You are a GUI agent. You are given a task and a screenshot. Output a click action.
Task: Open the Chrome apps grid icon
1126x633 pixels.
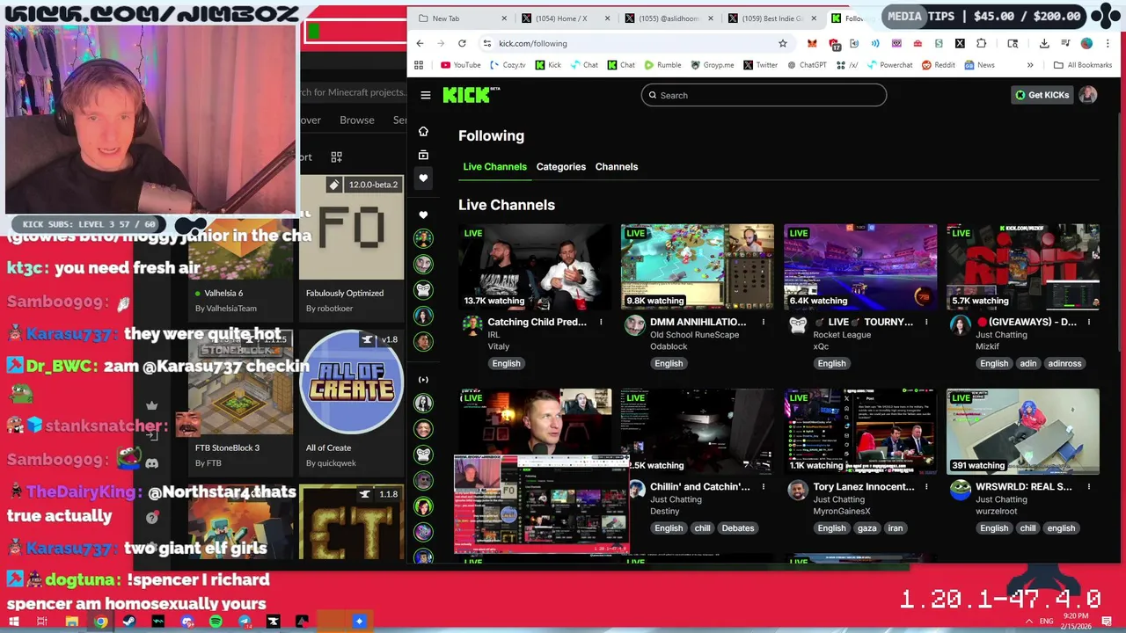419,65
